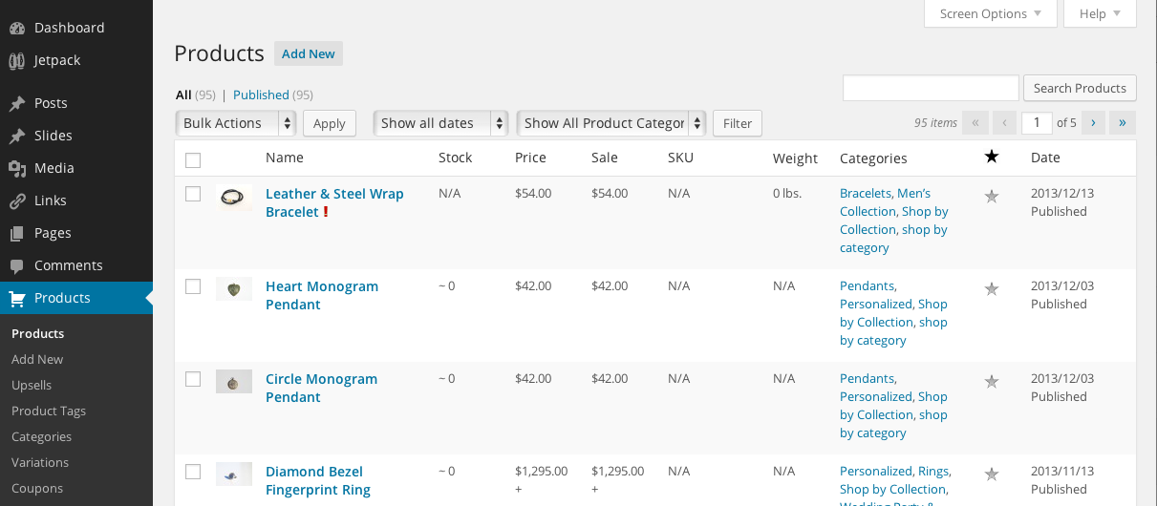Screen dimensions: 1157x506
Task: Open the Dashboard gauge icon
Action: [x=17, y=28]
